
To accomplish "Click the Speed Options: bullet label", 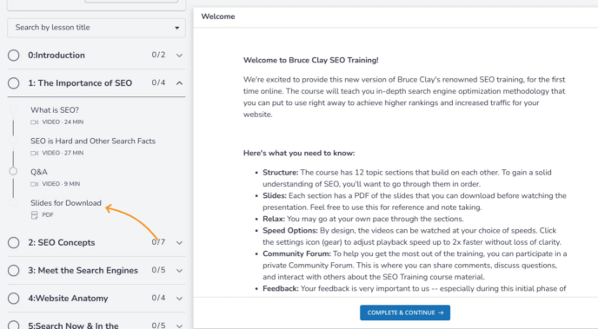I will (289, 231).
